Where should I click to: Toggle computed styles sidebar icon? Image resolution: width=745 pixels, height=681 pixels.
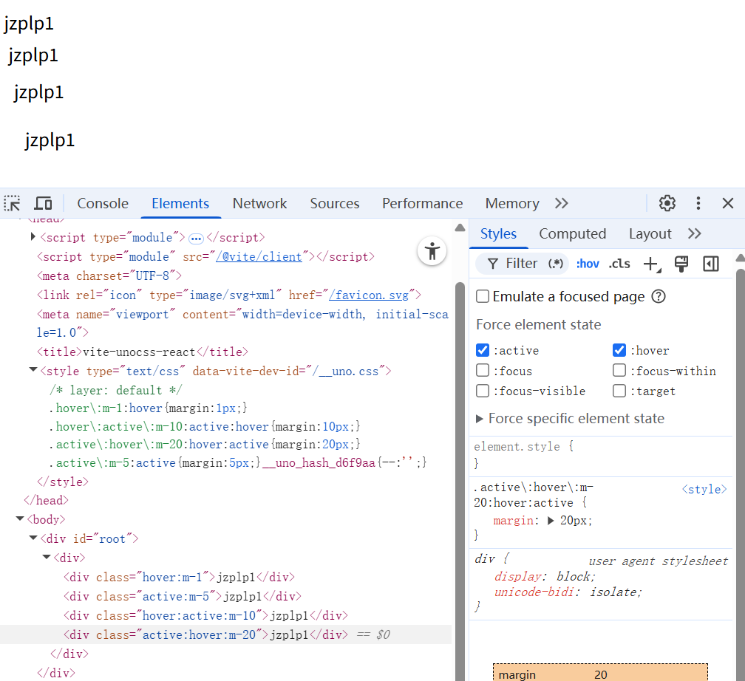click(x=711, y=264)
